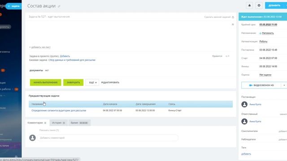Add observers via добавить link
Viewport: 287px width, 161px height.
click(283, 140)
